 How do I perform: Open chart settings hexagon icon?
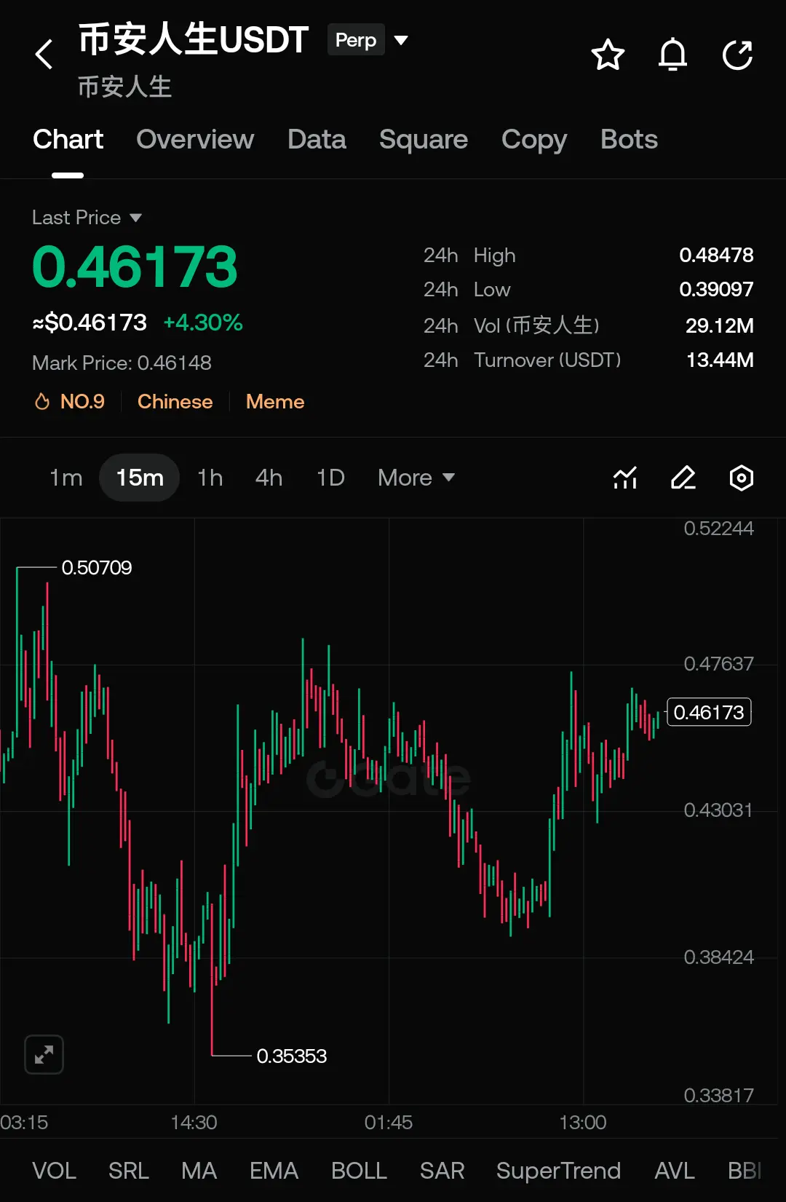click(742, 478)
